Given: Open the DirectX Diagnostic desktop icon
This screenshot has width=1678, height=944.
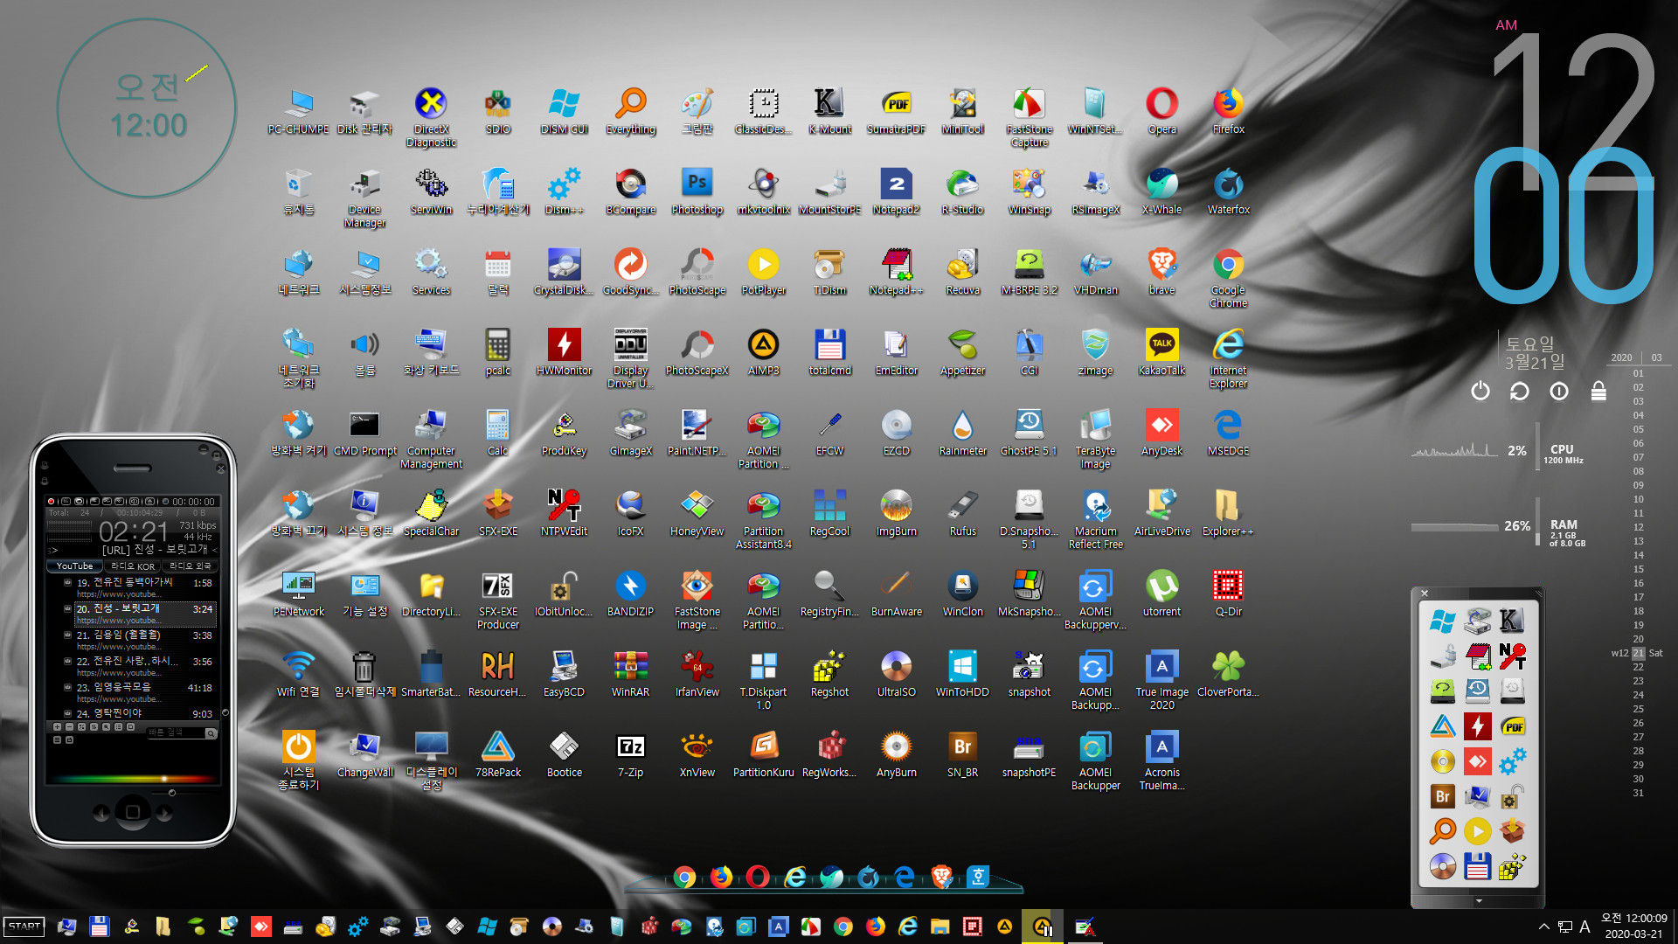Looking at the screenshot, I should point(431,115).
